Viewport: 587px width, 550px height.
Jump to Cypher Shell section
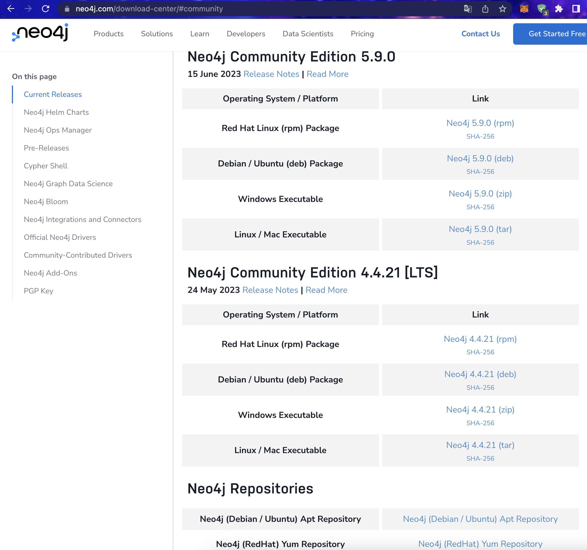pyautogui.click(x=46, y=166)
